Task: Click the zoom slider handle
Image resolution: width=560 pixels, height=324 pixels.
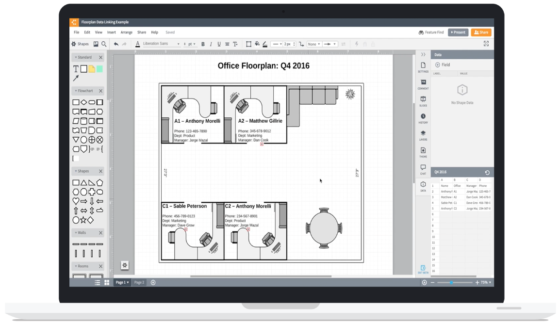Action: point(451,283)
